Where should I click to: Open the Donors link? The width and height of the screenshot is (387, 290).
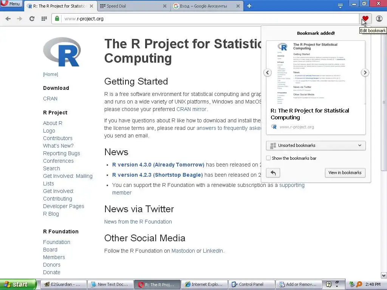pyautogui.click(x=51, y=265)
